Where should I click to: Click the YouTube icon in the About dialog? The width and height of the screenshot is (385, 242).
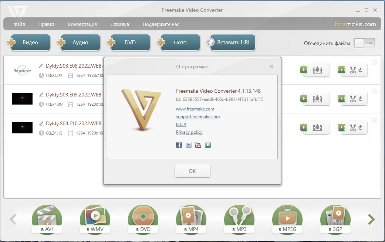[198, 145]
